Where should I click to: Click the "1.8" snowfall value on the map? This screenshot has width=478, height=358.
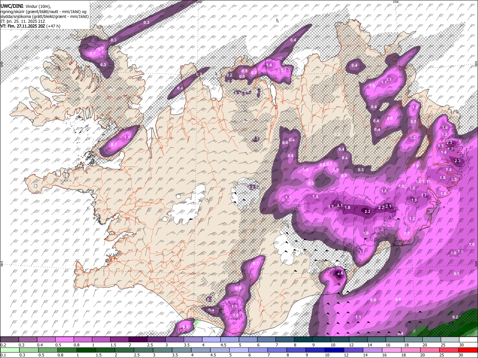(347, 208)
